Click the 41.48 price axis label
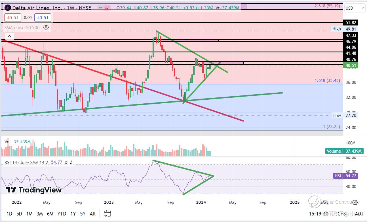This screenshot has height=222, width=367. click(x=350, y=53)
